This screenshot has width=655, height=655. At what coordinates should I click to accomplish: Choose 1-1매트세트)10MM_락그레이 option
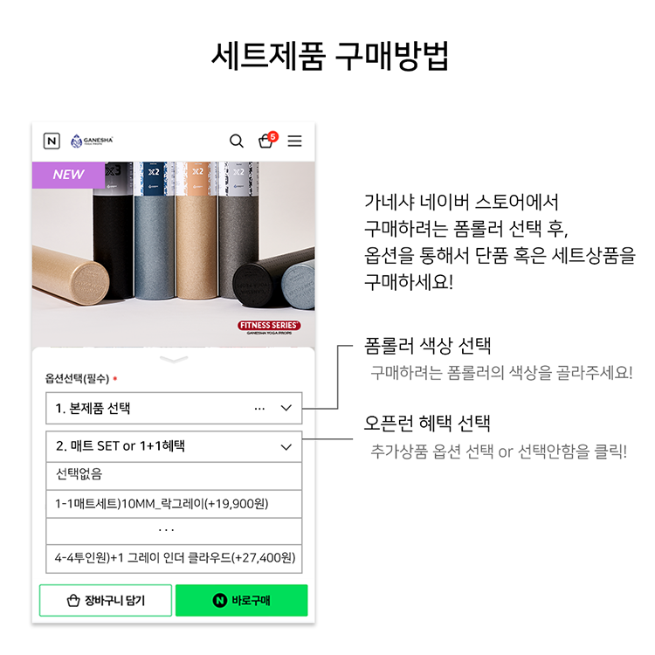tap(174, 504)
